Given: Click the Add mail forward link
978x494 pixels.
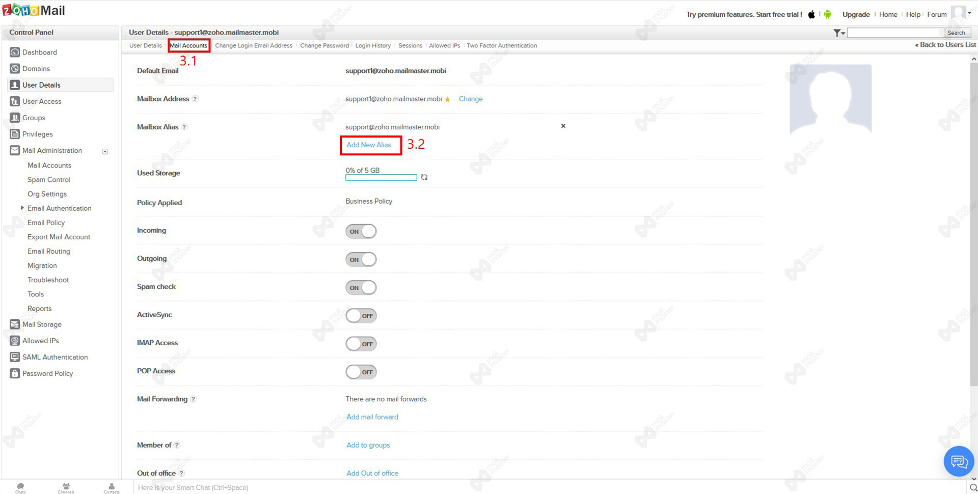Looking at the screenshot, I should click(372, 417).
